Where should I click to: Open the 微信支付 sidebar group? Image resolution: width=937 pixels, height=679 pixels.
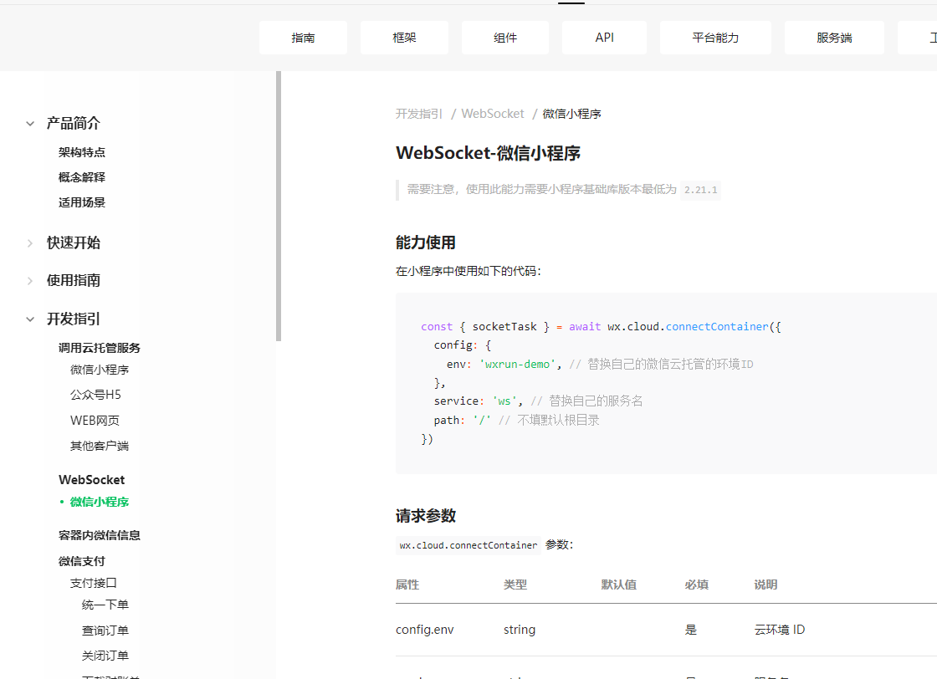coord(82,561)
